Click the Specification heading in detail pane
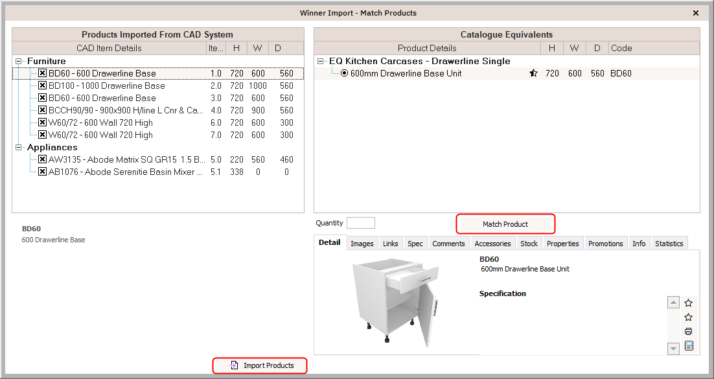The image size is (714, 379). pos(503,294)
